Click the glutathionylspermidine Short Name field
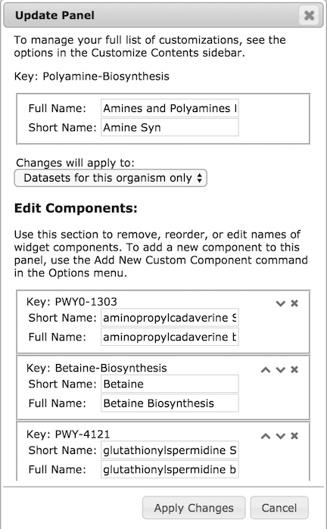The image size is (327, 529). click(170, 450)
